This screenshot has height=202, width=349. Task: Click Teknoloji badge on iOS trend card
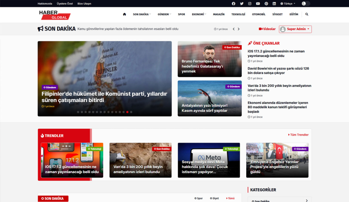point(95,149)
